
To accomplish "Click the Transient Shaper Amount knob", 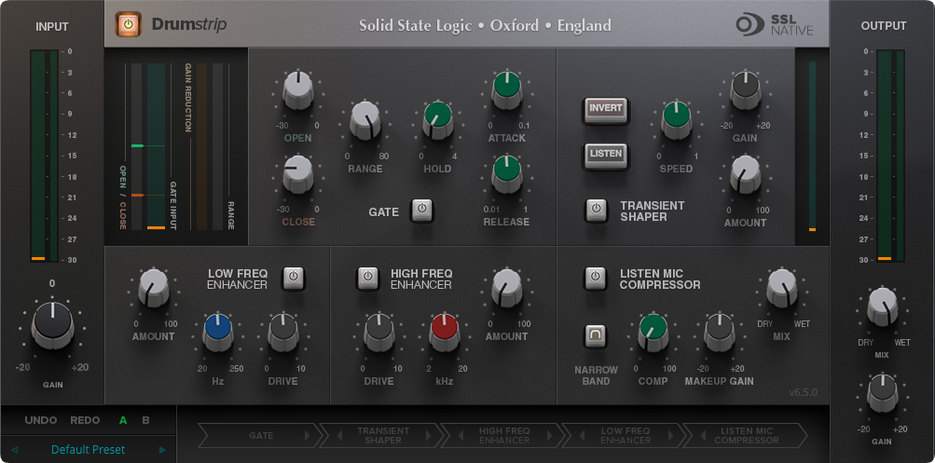I will coord(746,173).
